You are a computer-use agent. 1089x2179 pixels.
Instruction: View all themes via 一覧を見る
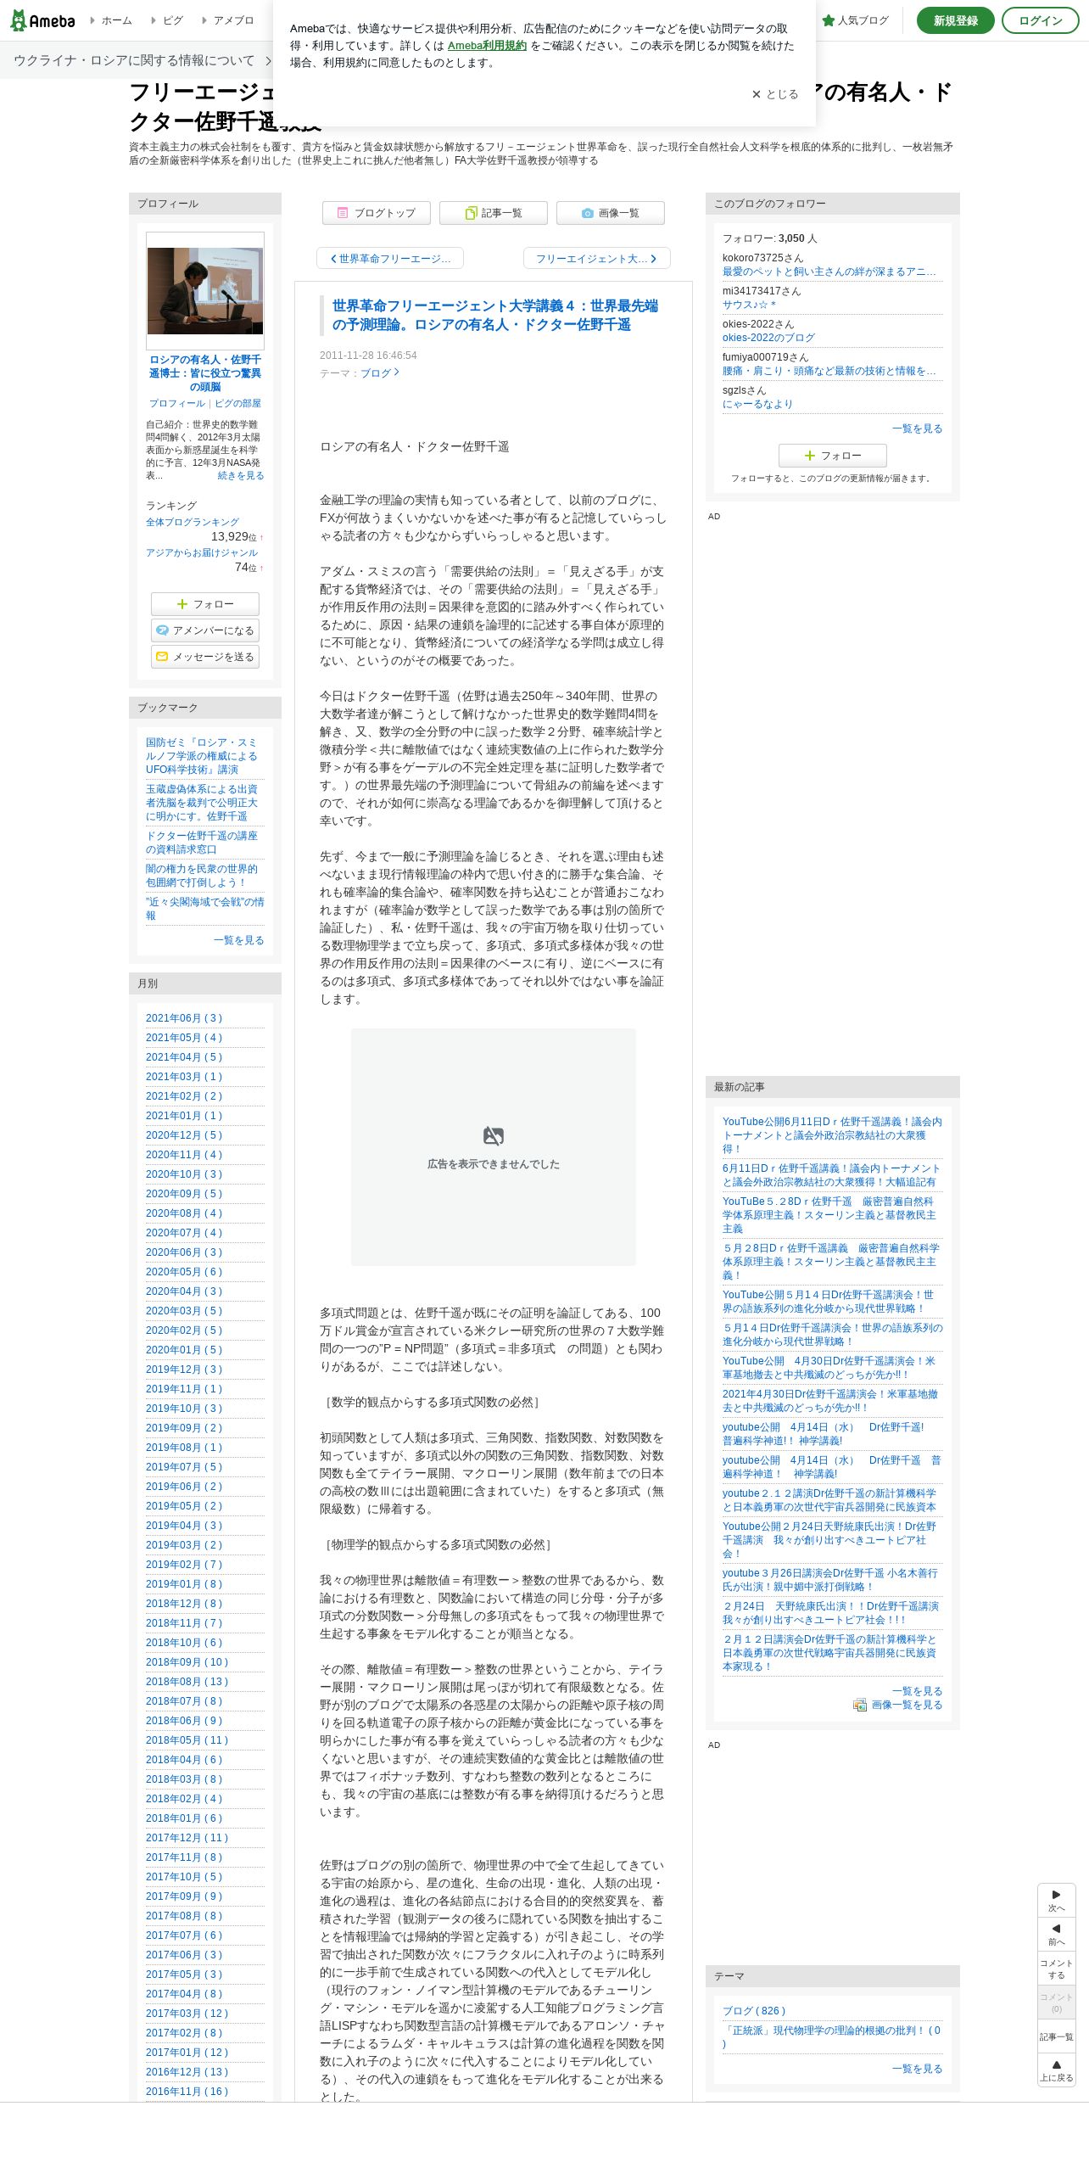[918, 2069]
